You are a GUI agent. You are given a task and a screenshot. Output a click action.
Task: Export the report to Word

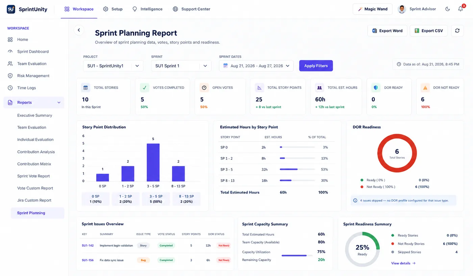pyautogui.click(x=387, y=31)
